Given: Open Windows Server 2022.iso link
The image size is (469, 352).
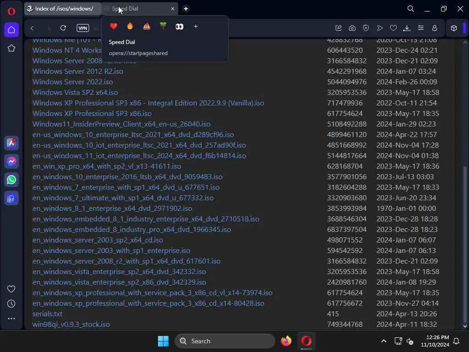Looking at the screenshot, I should 73,82.
